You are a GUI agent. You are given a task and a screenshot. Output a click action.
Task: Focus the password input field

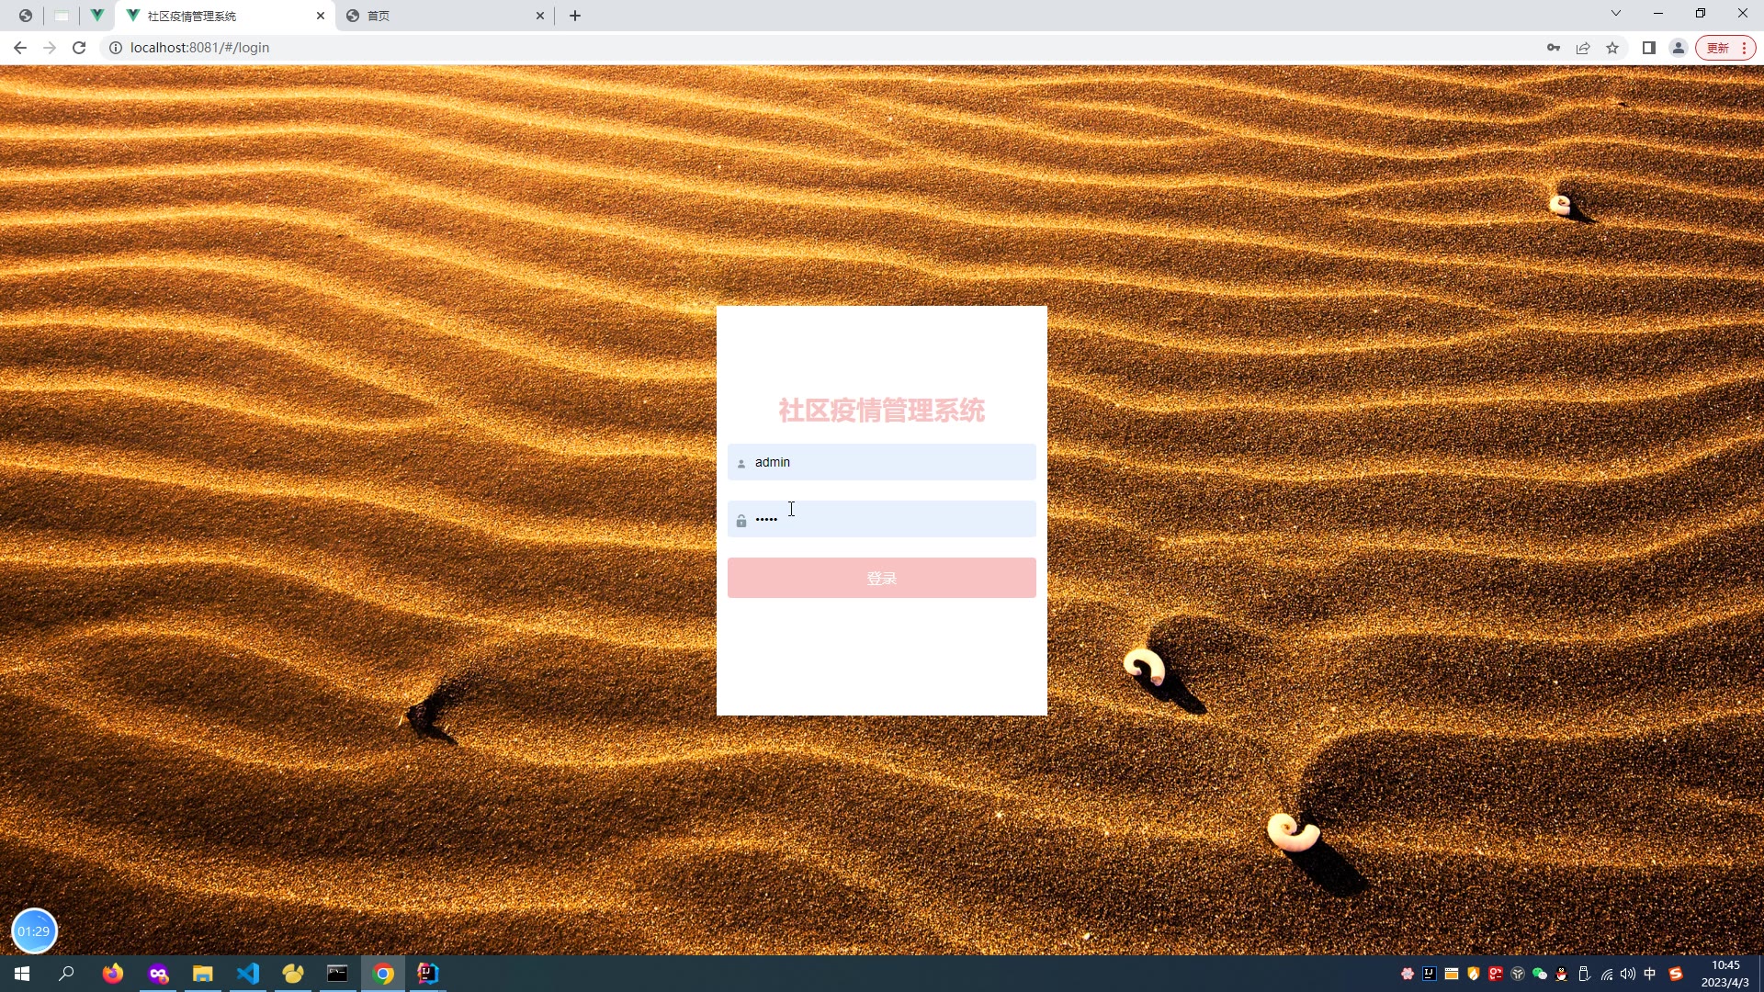(x=881, y=519)
